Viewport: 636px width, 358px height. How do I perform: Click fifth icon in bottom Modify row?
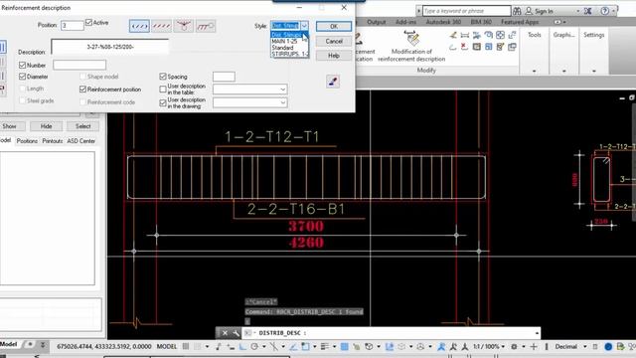(500, 47)
